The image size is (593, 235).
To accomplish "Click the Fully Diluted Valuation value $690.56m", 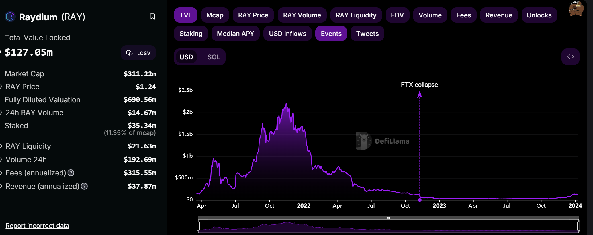I will click(140, 100).
